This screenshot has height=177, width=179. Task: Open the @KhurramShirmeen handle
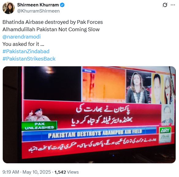(x=38, y=11)
